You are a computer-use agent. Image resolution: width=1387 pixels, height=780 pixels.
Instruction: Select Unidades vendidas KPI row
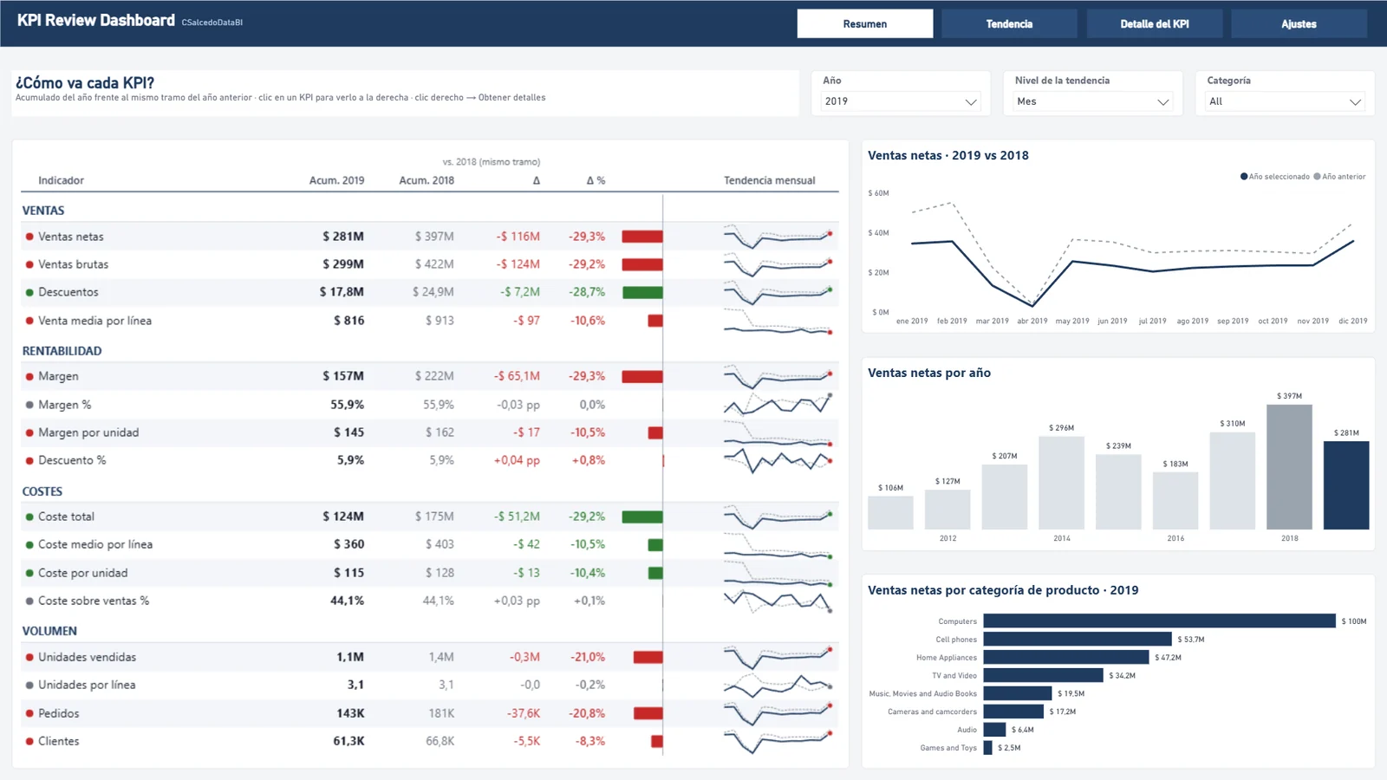pos(430,657)
